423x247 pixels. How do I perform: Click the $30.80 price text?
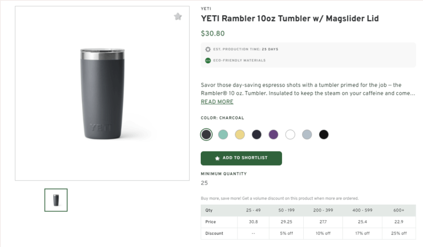(212, 33)
